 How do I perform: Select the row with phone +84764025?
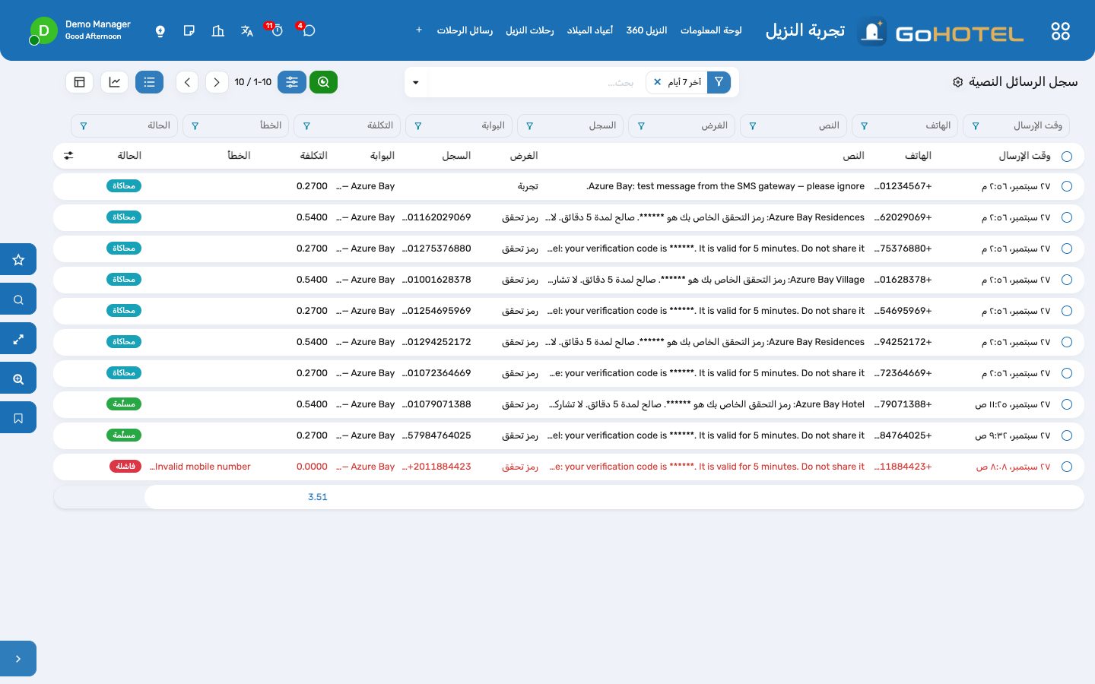[x=1067, y=435]
